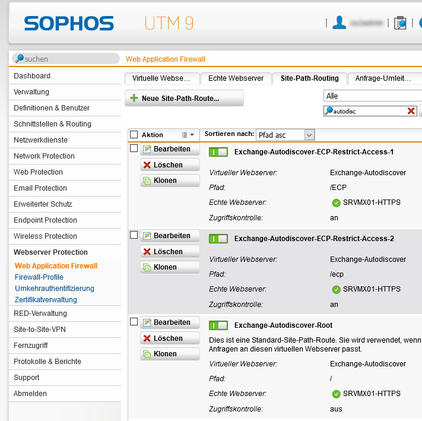Toggle Exchange-Autodiscover-ECP-Restrict-Access-2 switch off
This screenshot has height=421, width=422.
click(x=218, y=239)
